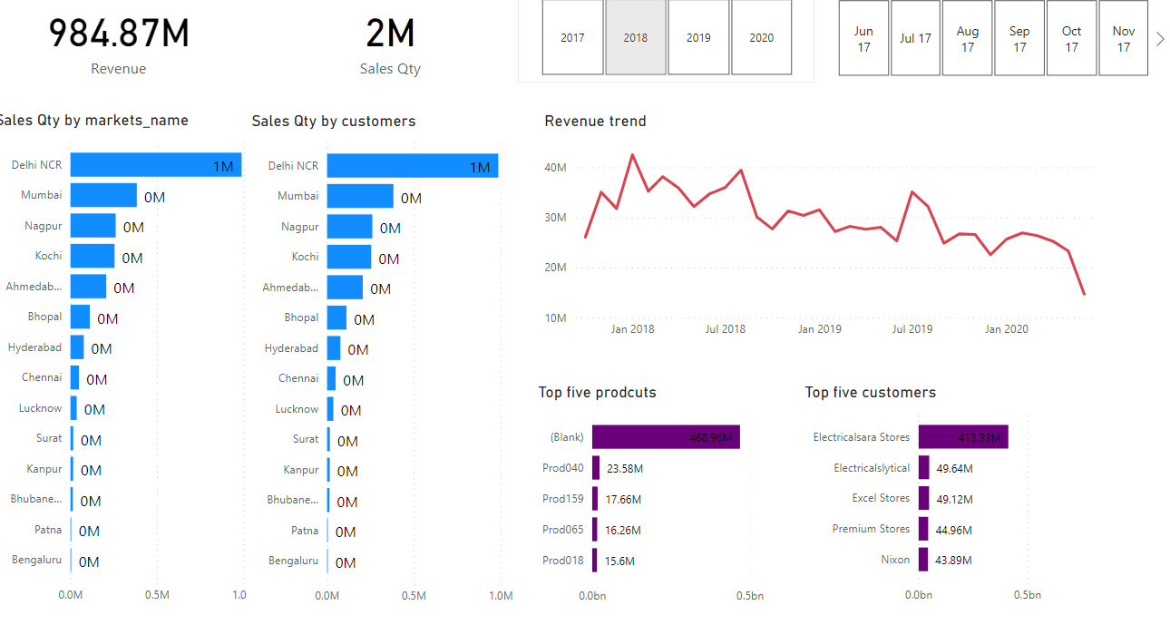Select the 2019 year slicer button
1170x625 pixels.
(x=698, y=37)
